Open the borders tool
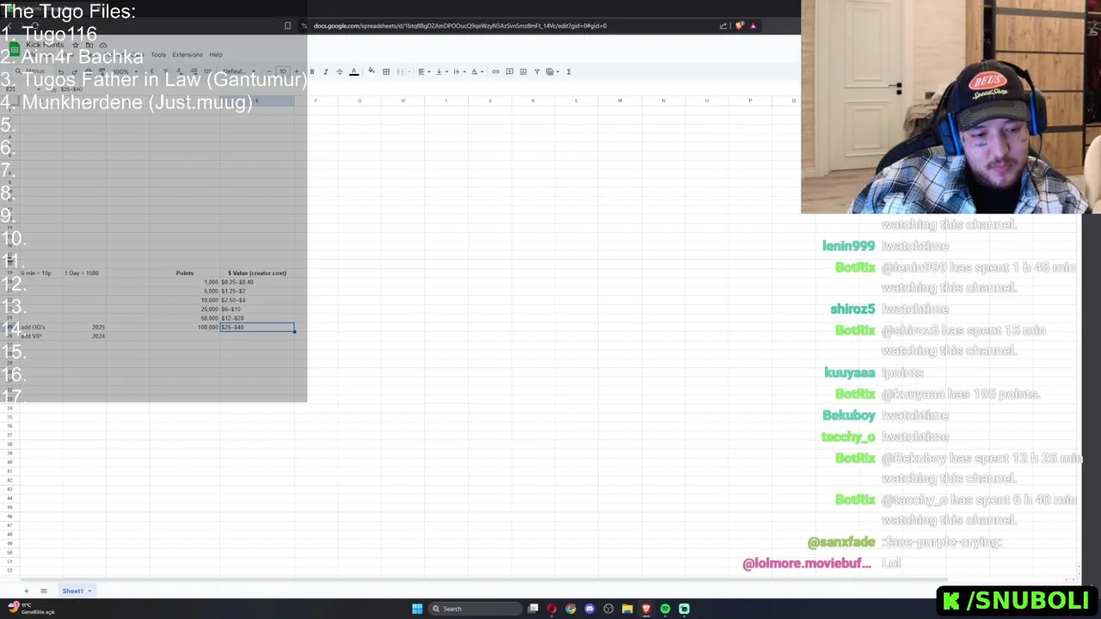 pos(386,71)
